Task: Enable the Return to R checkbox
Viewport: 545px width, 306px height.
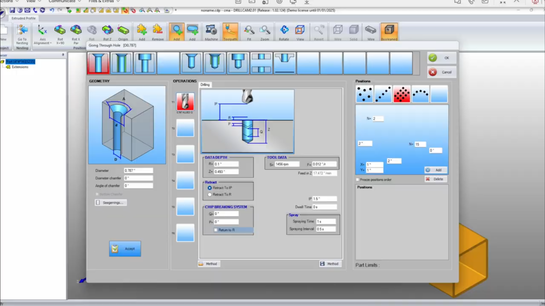Action: [x=216, y=230]
